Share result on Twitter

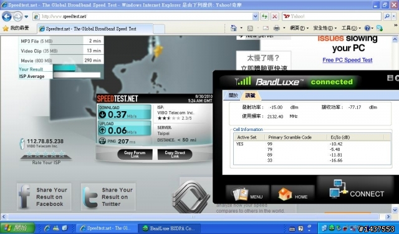tap(108, 197)
